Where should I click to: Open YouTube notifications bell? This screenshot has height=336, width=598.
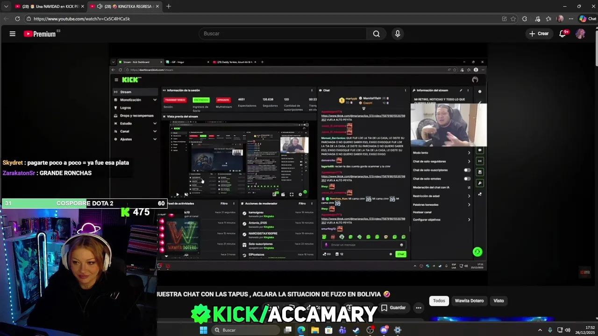(x=562, y=34)
